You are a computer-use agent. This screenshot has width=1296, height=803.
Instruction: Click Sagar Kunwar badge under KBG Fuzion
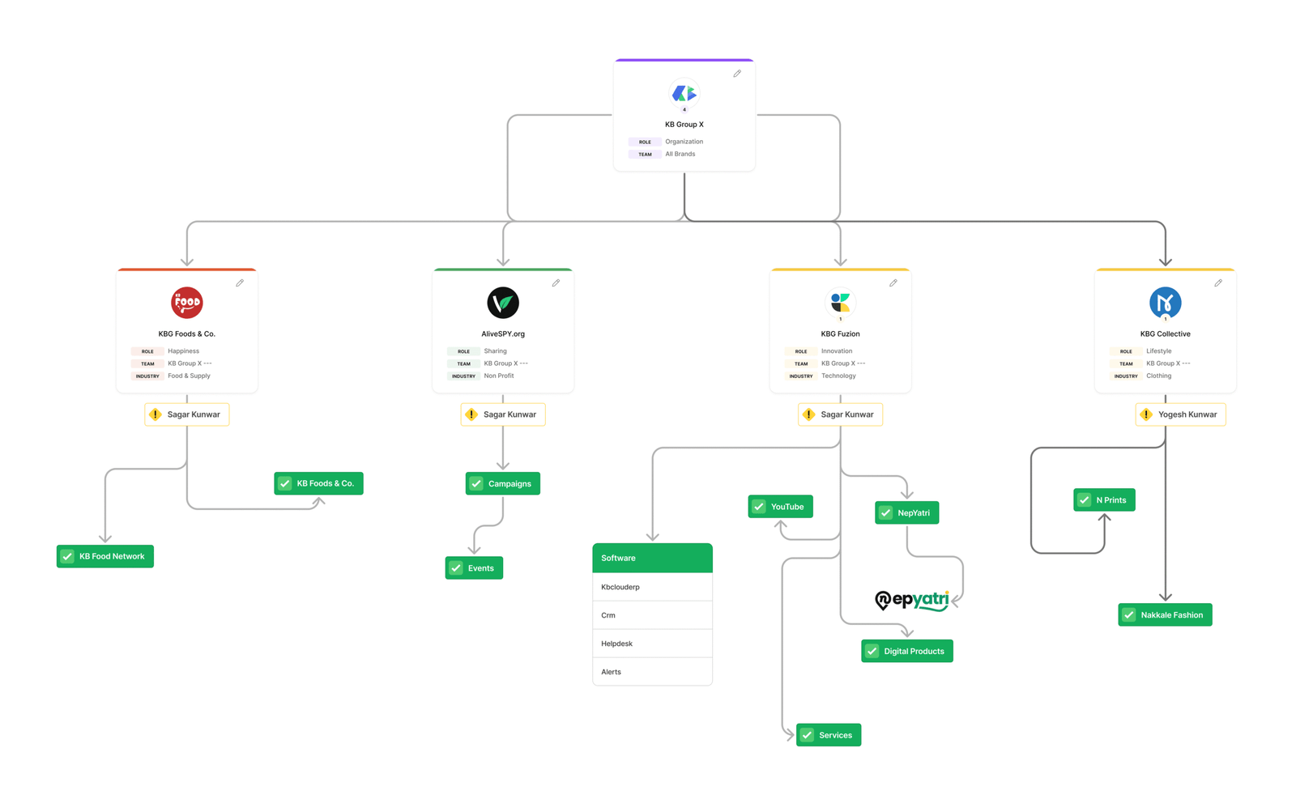[840, 414]
